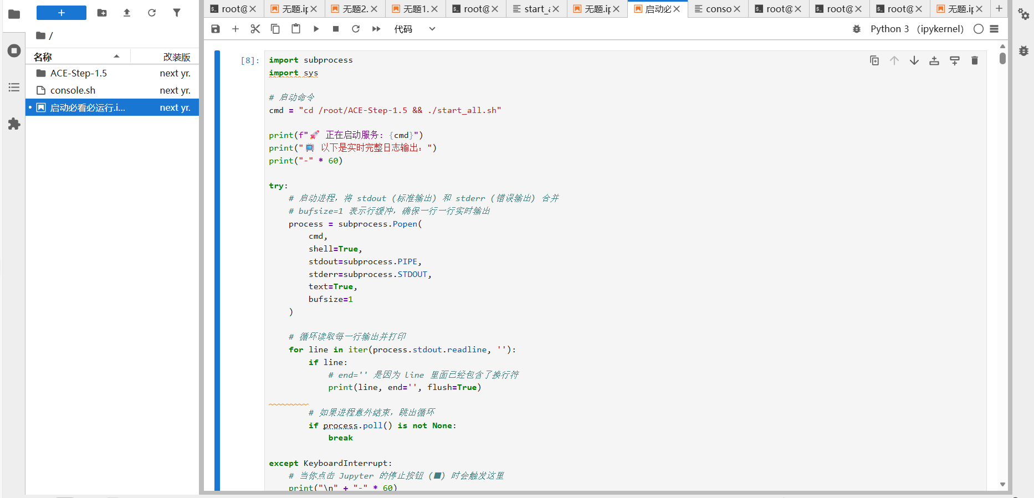Switch to the 无题2 notebook tab
The height and width of the screenshot is (498, 1034).
pos(354,9)
